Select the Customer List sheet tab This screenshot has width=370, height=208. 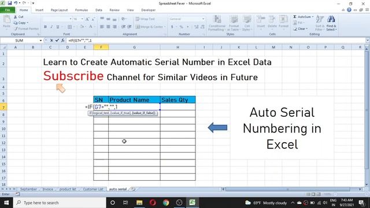[93, 189]
